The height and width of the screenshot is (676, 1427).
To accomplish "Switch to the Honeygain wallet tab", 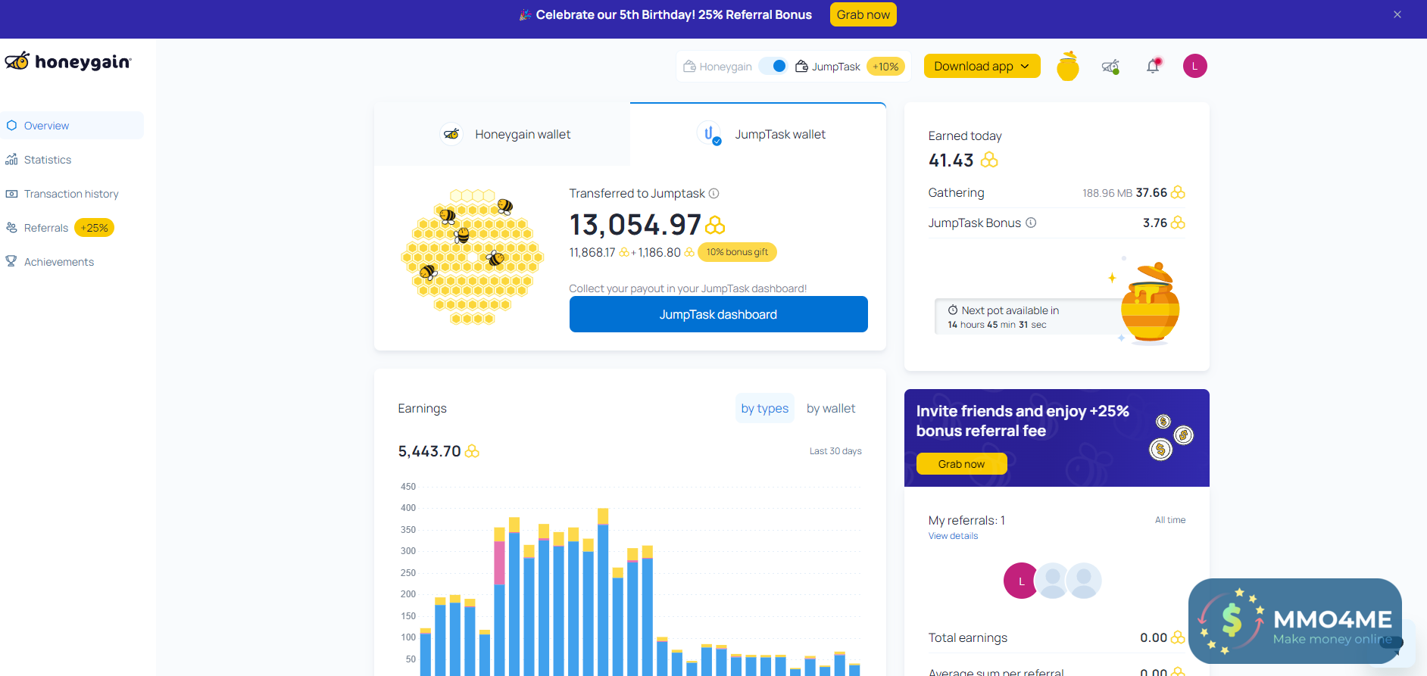I will point(504,134).
